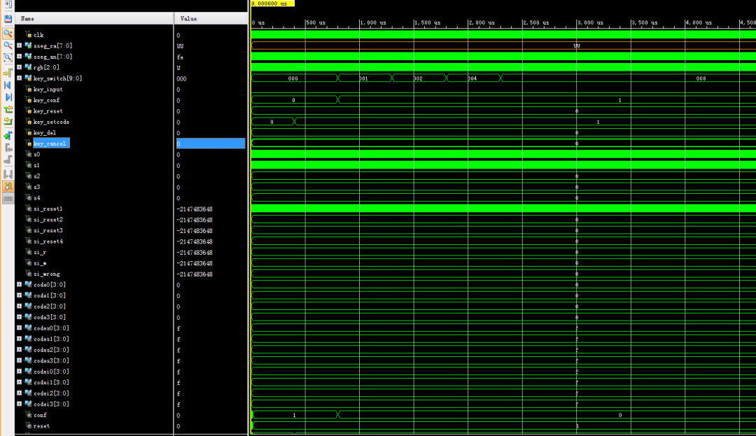The image size is (756, 436).
Task: Jump to time zero with Go-to-start icon
Action: tap(8, 85)
